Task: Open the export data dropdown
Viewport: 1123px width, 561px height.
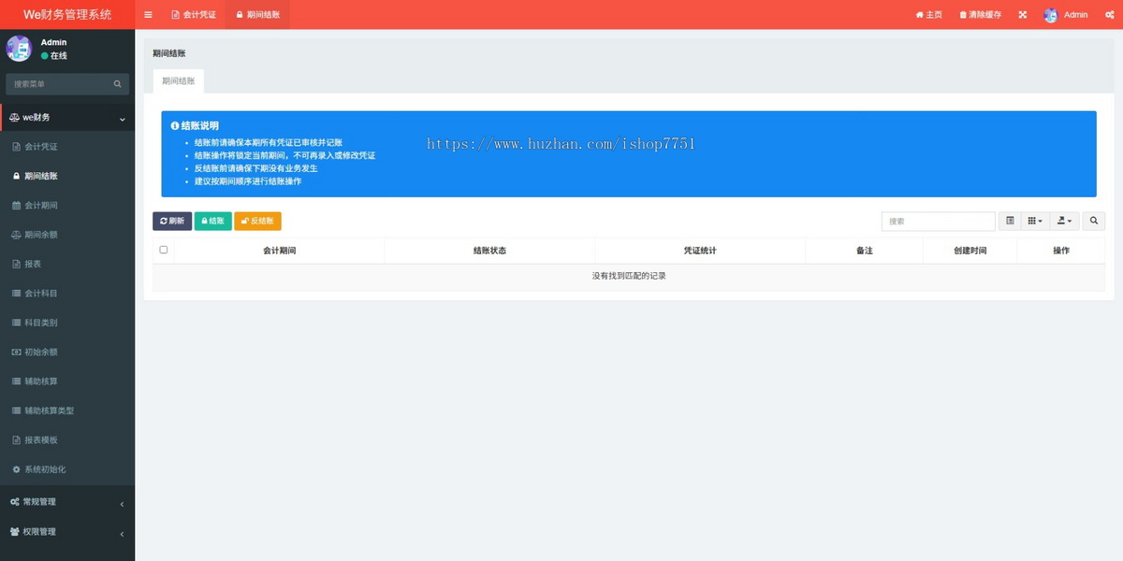Action: pos(1064,222)
